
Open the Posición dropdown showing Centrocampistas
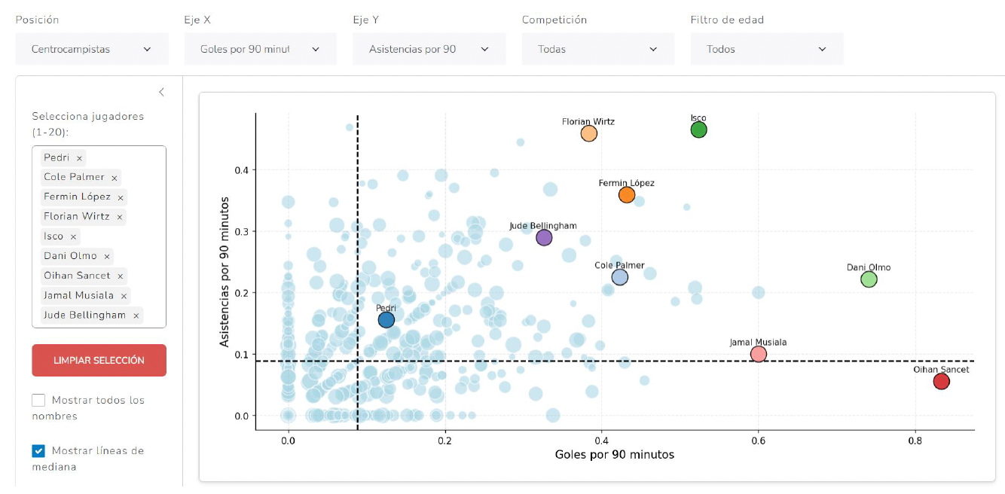(92, 49)
